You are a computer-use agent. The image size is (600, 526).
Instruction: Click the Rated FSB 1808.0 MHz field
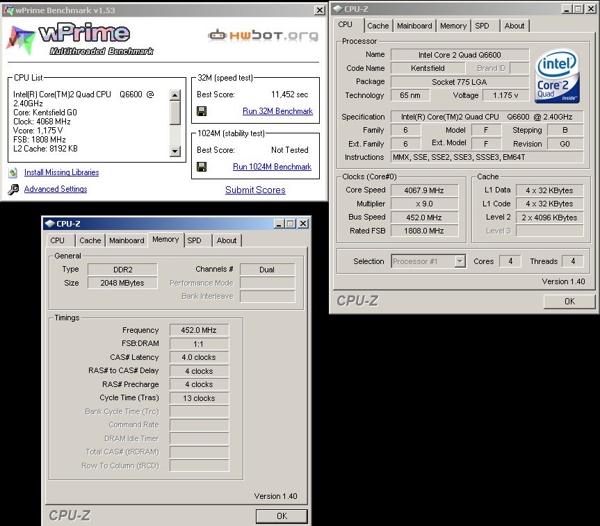point(424,231)
